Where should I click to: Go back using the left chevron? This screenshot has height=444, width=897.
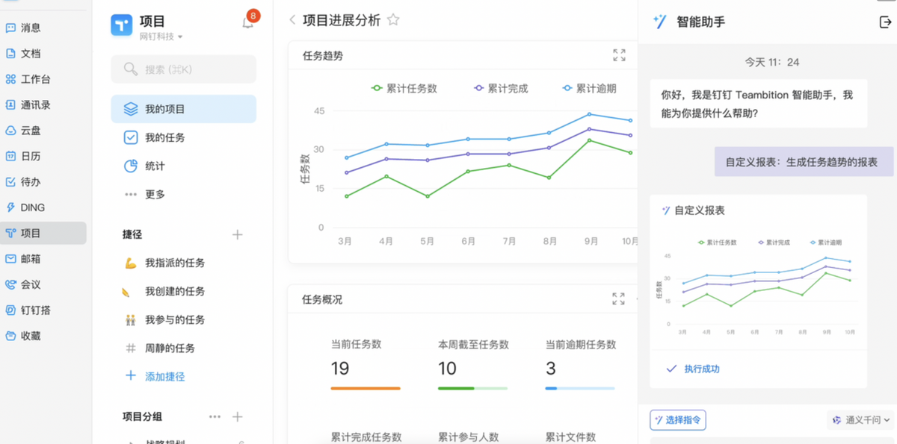click(x=292, y=20)
